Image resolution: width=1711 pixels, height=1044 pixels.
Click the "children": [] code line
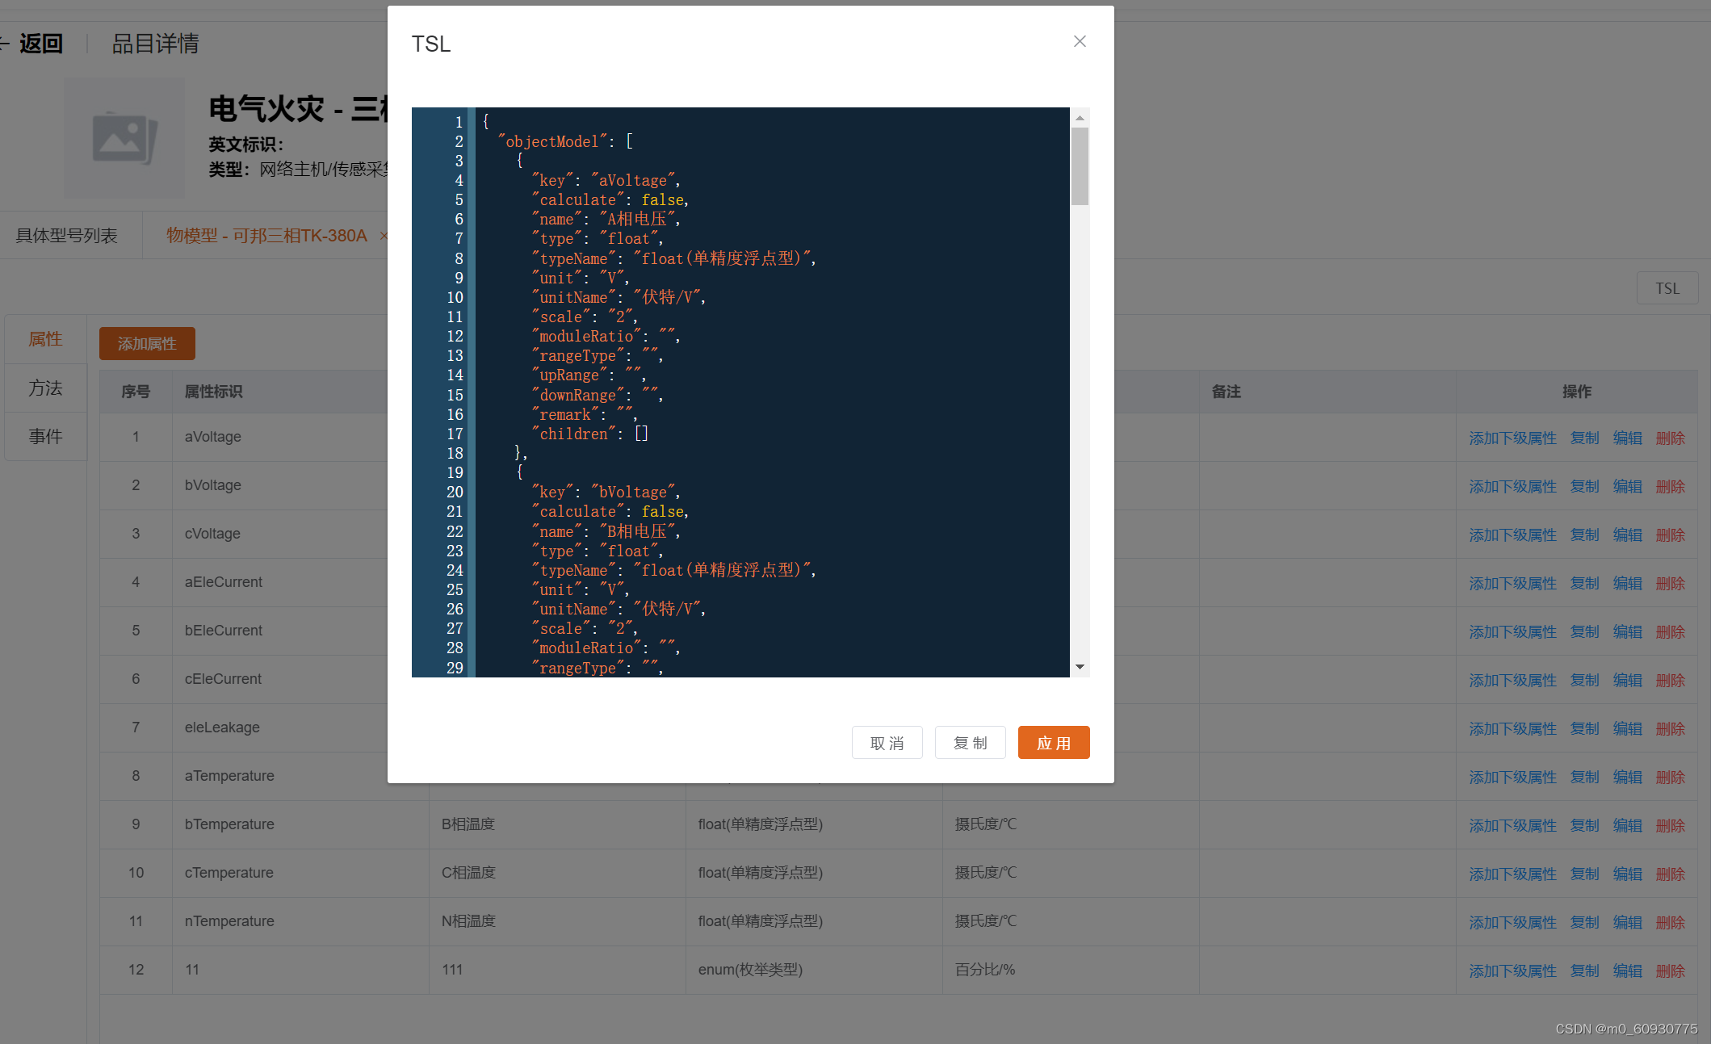click(589, 434)
